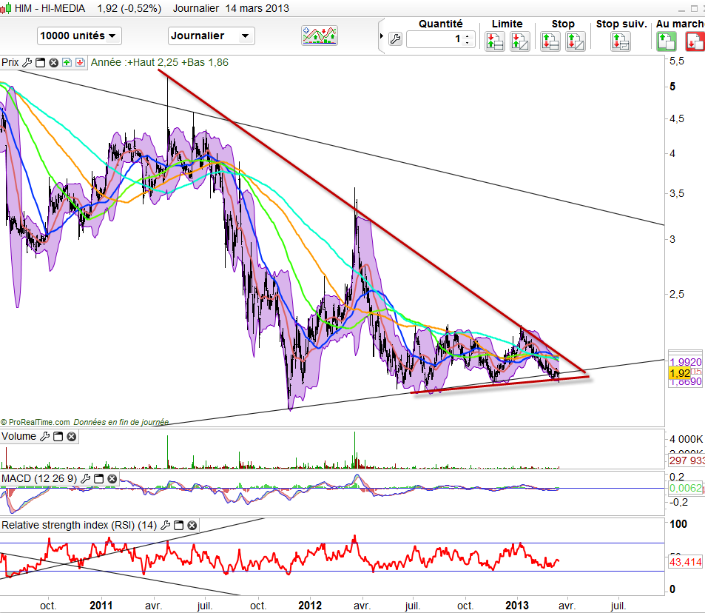Close the Volume indicator panel
Viewport: 705px width, 613px height.
coord(71,437)
